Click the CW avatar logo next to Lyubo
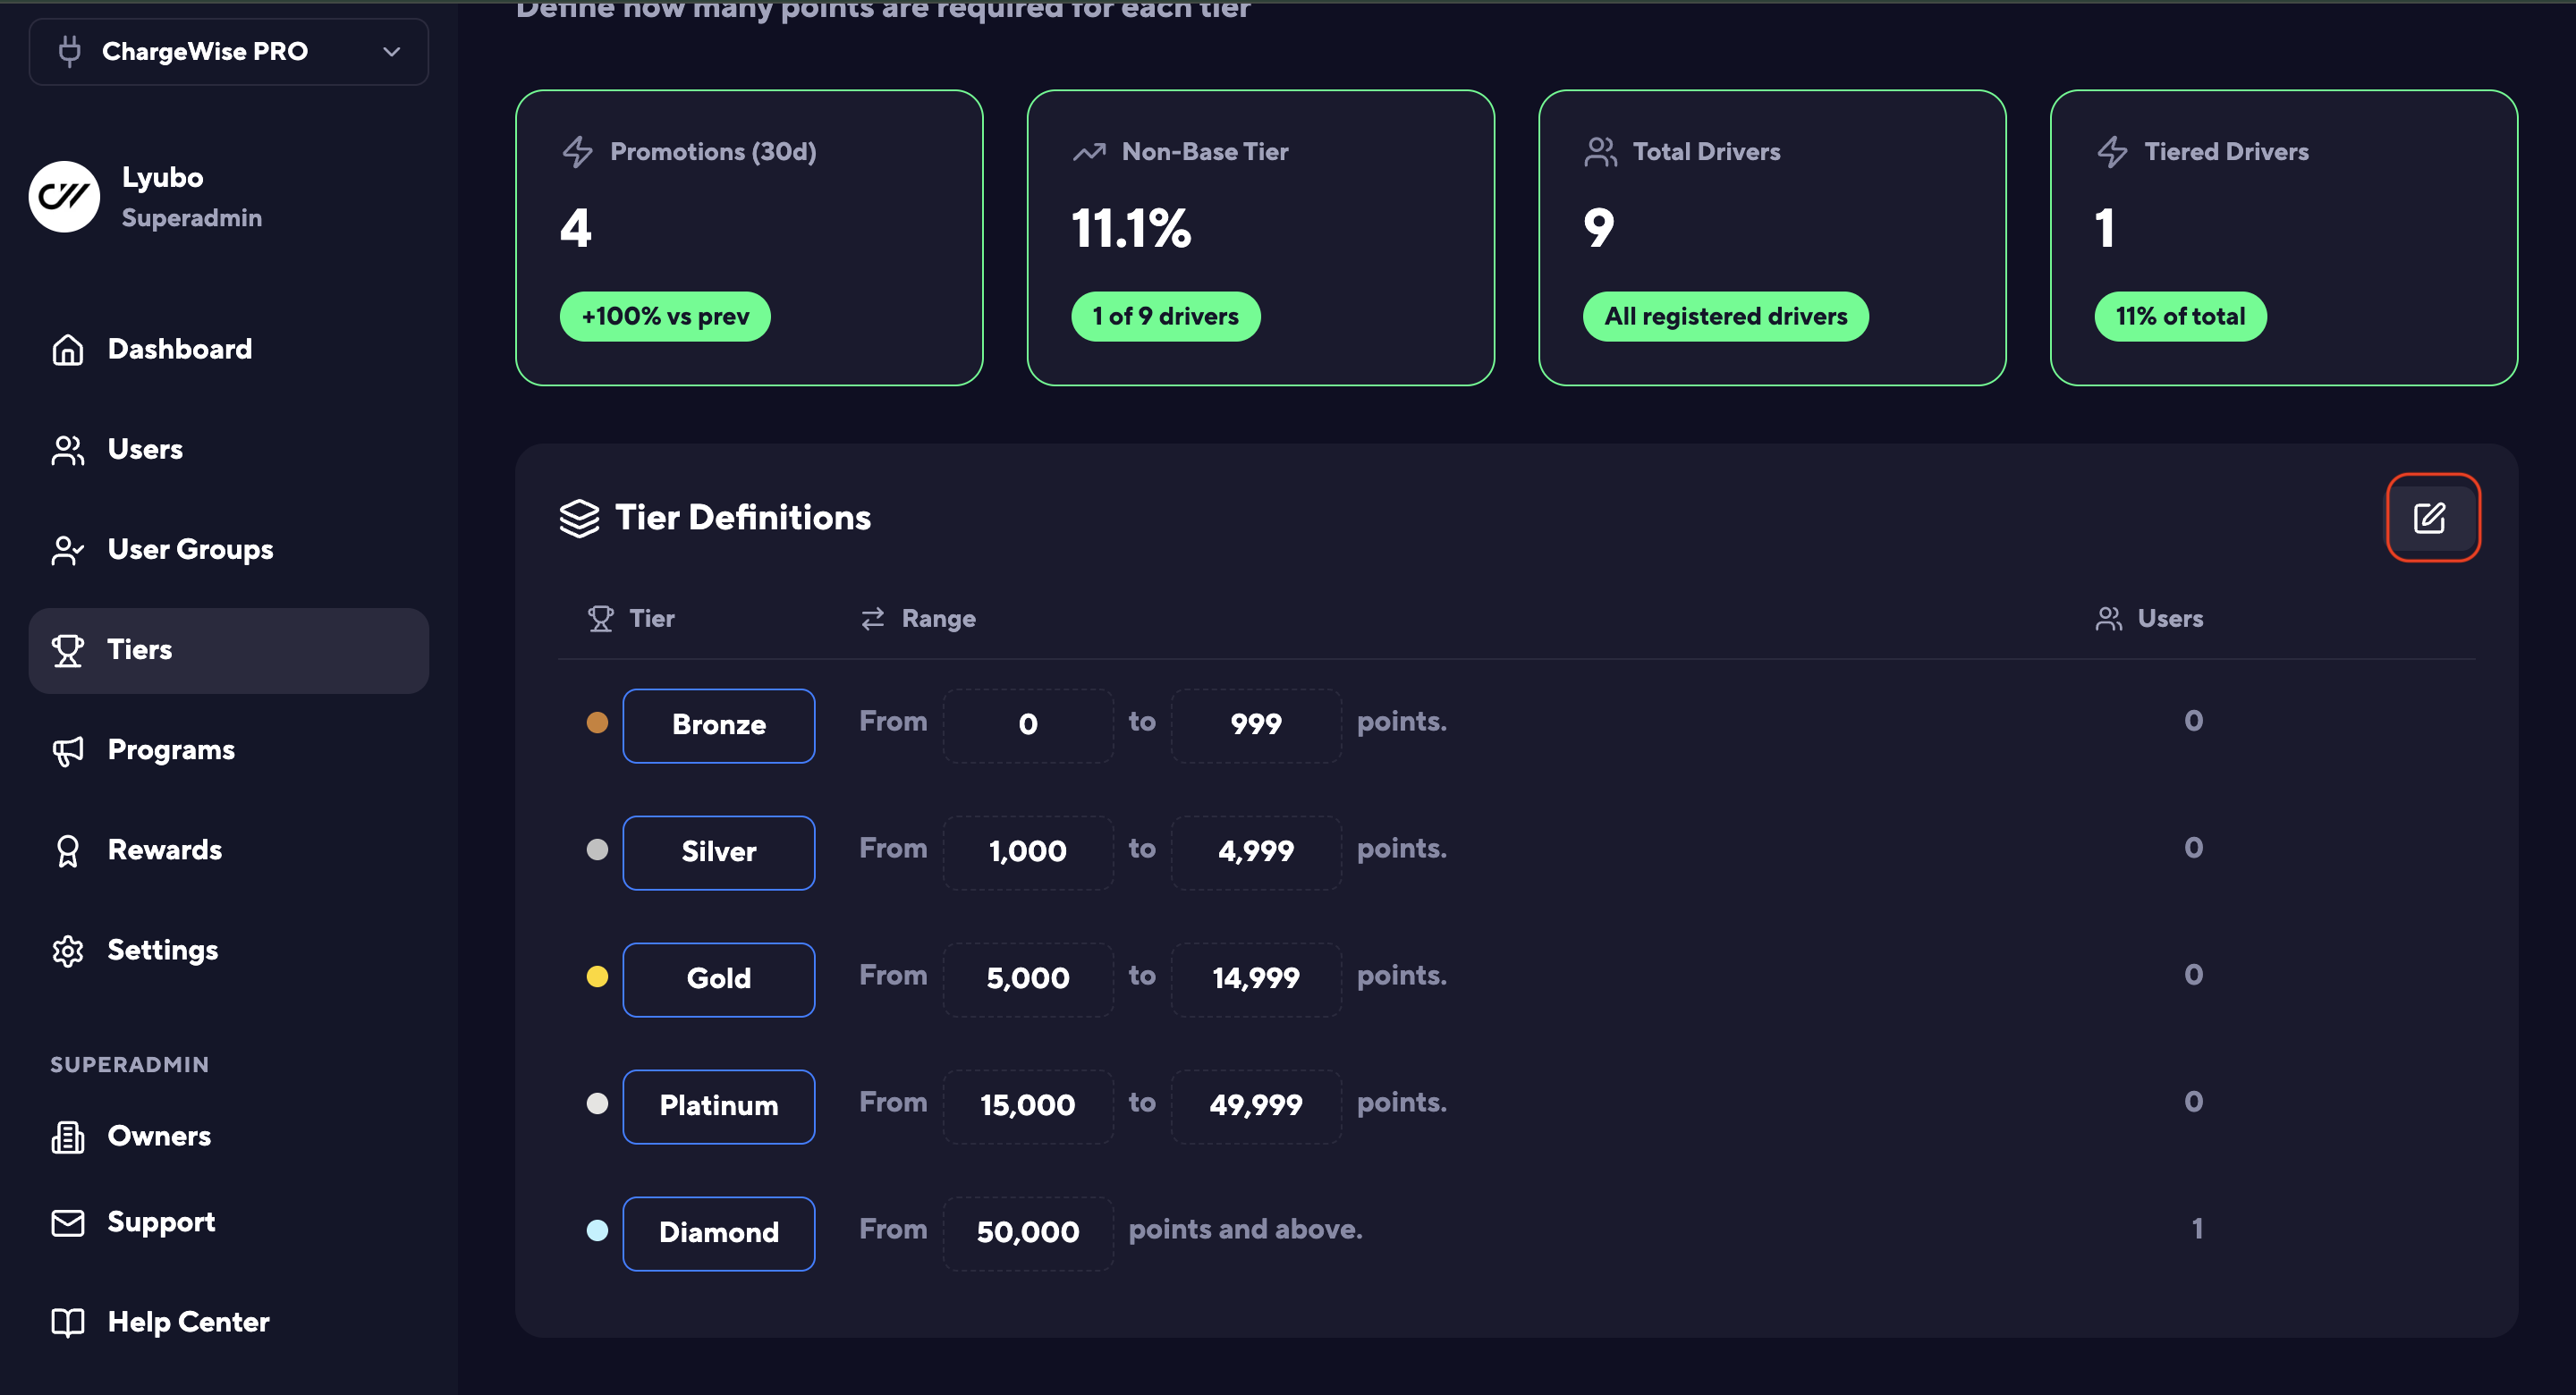Image resolution: width=2576 pixels, height=1395 pixels. [65, 197]
